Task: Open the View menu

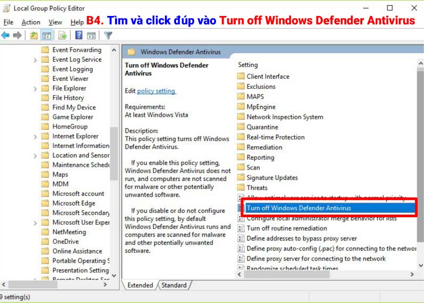Action: (55, 22)
